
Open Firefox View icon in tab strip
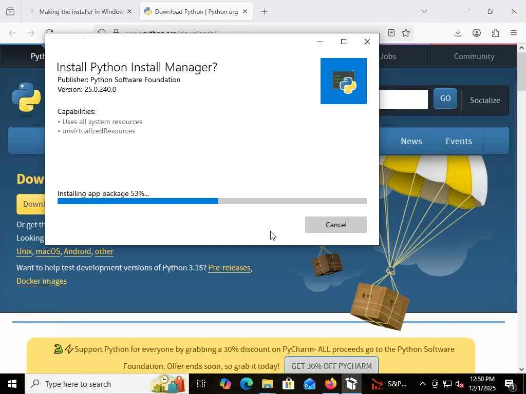click(10, 12)
